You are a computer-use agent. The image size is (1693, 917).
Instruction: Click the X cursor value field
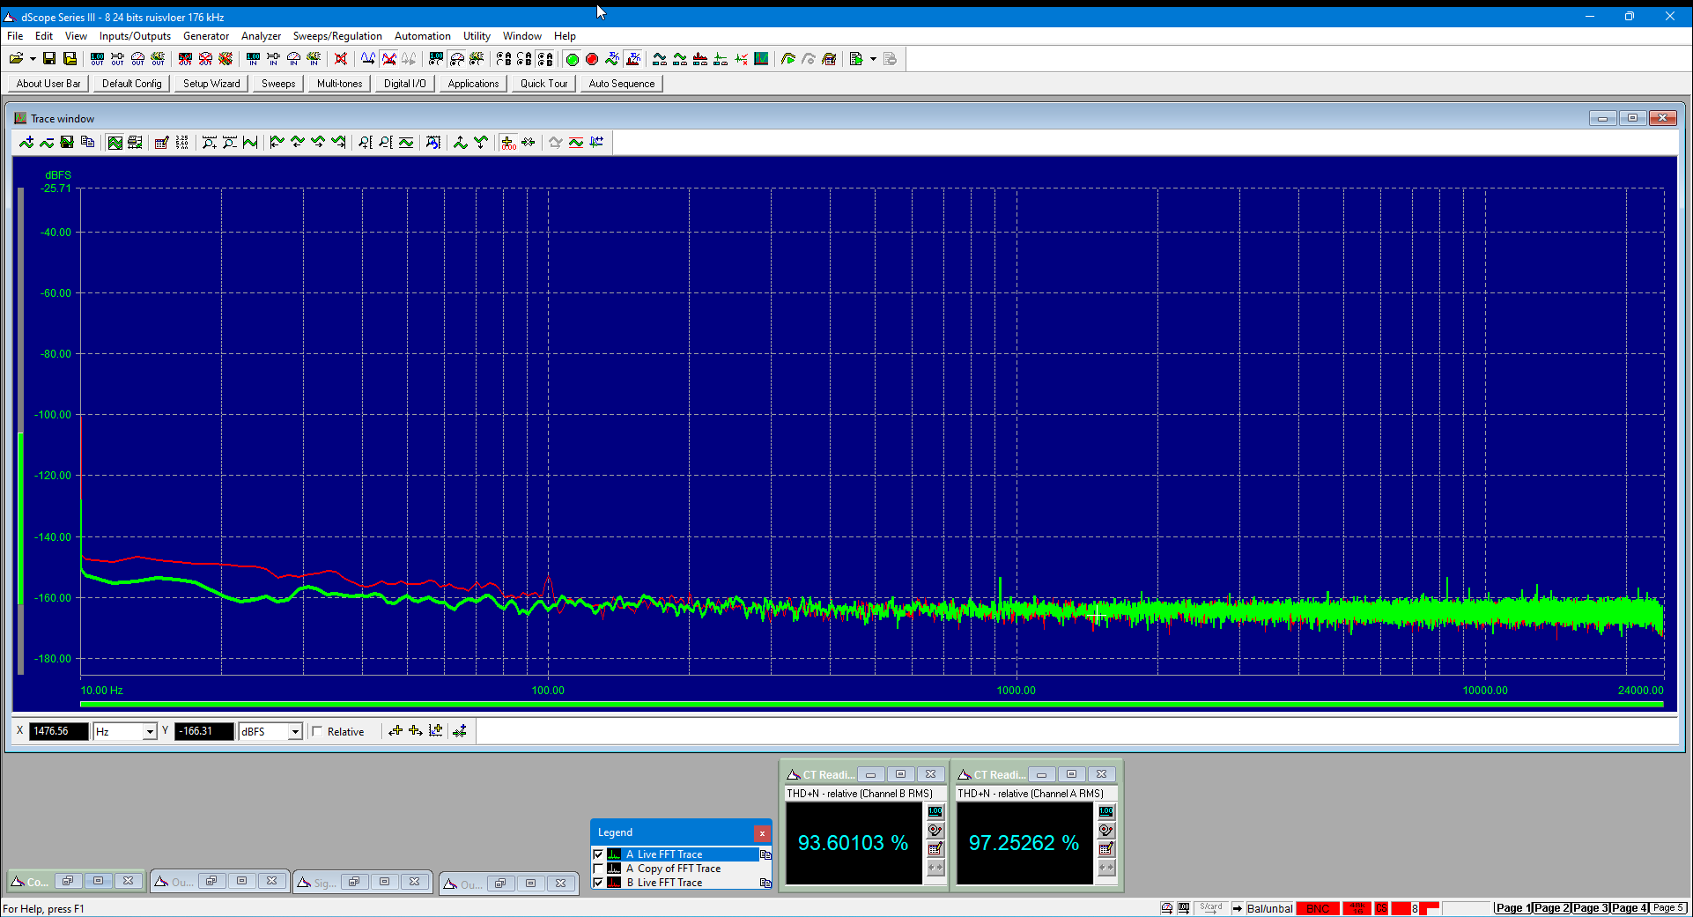(x=59, y=731)
